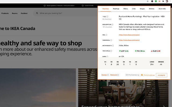This screenshot has width=172, height=107.
Task: Switch to the Headings tab
Action: pos(116,9)
